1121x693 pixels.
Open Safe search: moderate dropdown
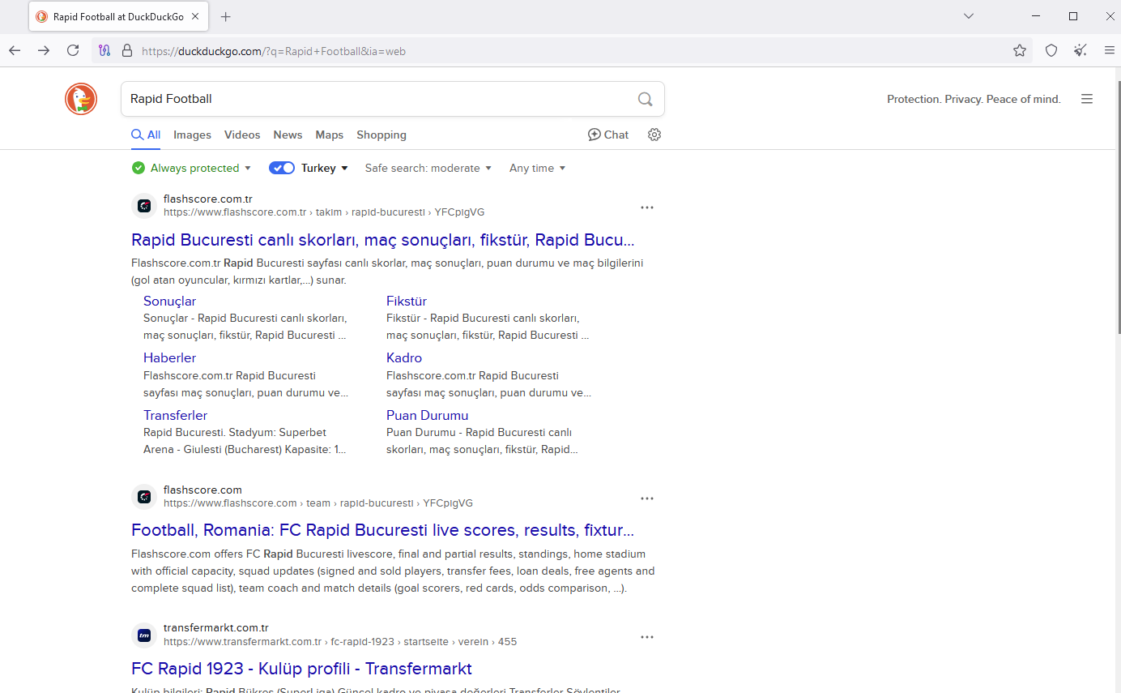[428, 168]
